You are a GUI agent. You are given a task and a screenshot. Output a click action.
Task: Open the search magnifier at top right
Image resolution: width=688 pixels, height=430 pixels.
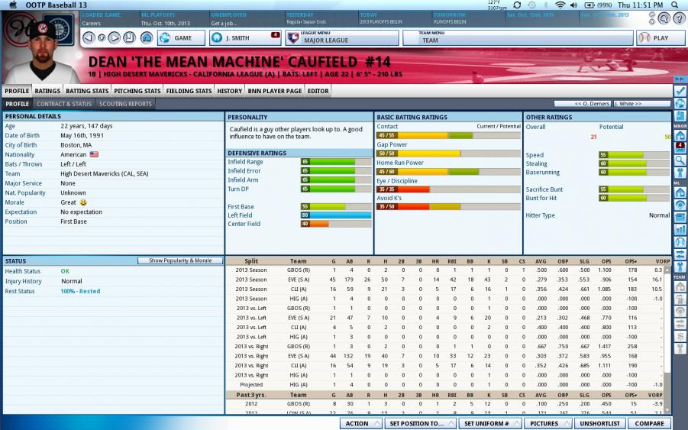pos(664,18)
